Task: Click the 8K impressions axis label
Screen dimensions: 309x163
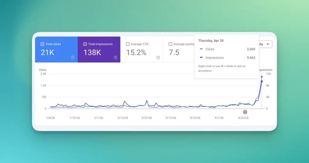Action: point(268,86)
